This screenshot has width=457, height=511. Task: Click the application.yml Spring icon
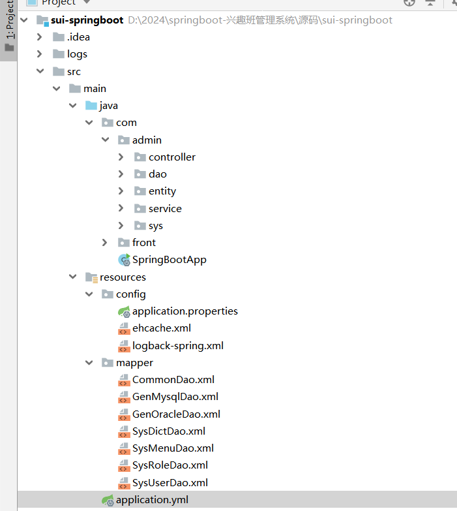point(108,501)
